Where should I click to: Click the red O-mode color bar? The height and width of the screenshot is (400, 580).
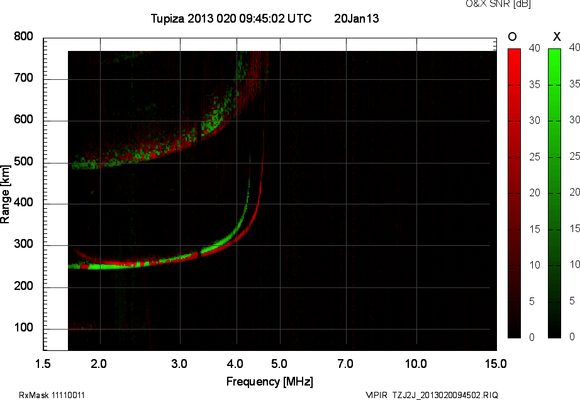pyautogui.click(x=514, y=193)
